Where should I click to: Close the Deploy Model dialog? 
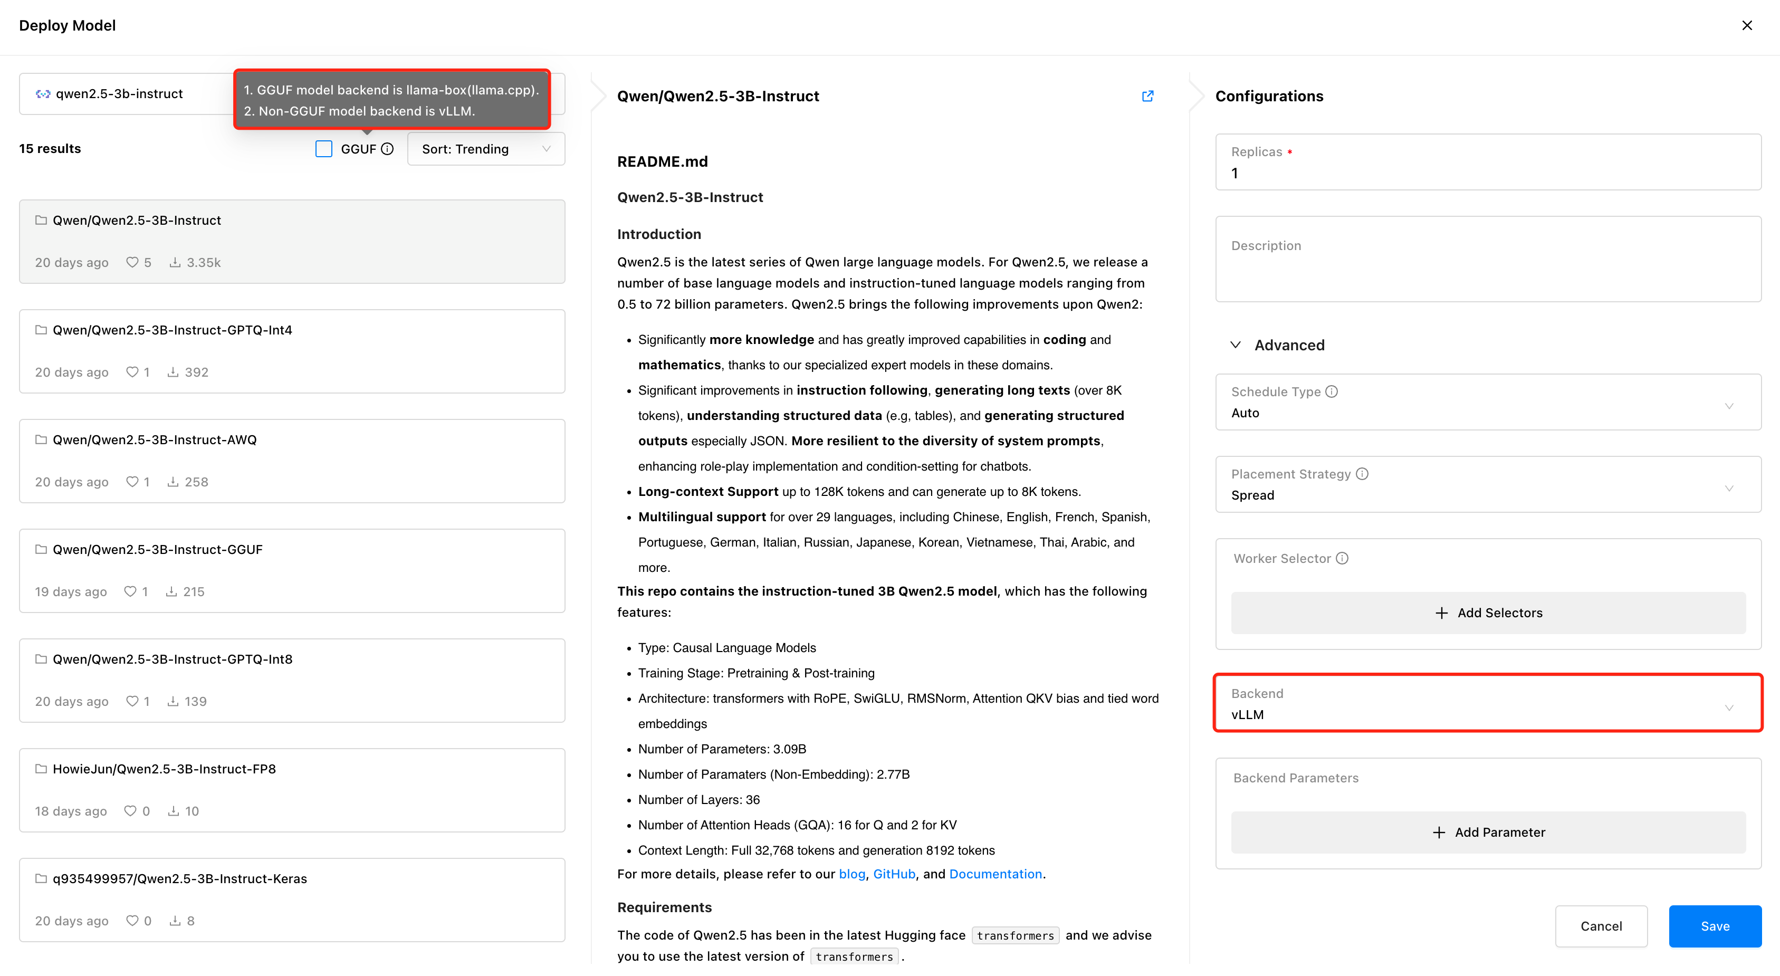tap(1747, 25)
